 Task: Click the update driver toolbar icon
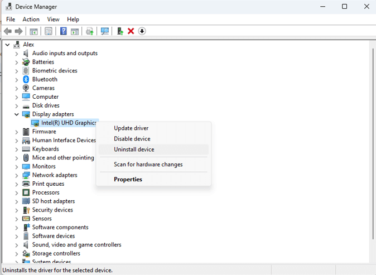pyautogui.click(x=120, y=31)
